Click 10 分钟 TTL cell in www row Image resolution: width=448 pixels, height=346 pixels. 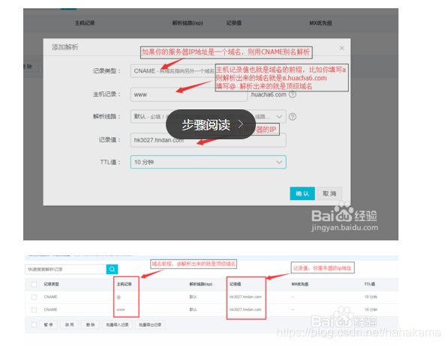[x=371, y=309]
